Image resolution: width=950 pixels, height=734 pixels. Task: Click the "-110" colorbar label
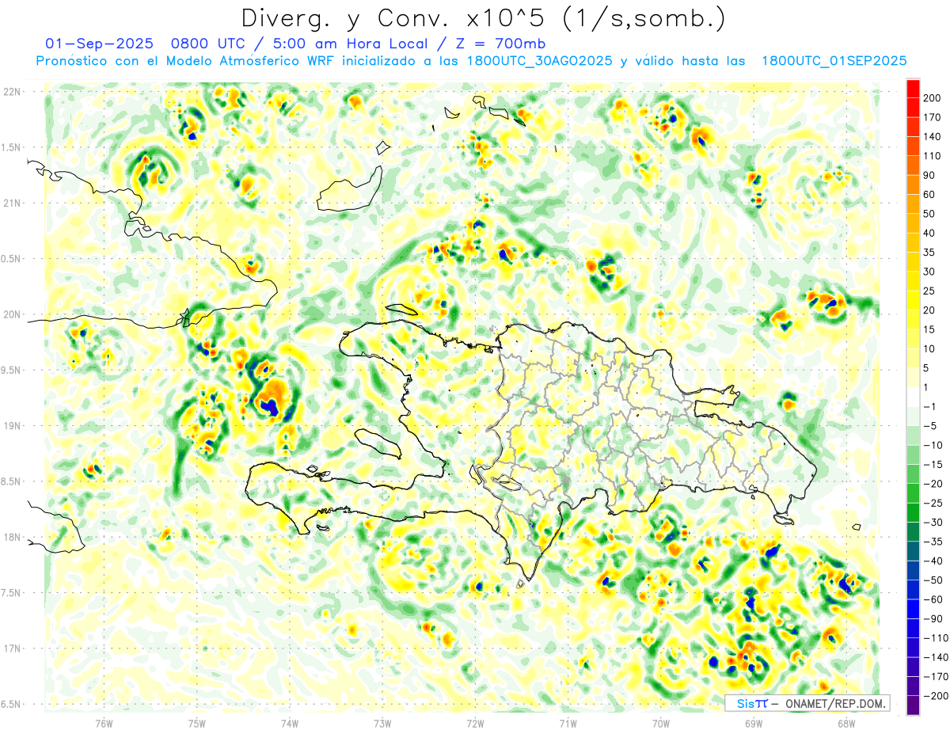coord(937,638)
